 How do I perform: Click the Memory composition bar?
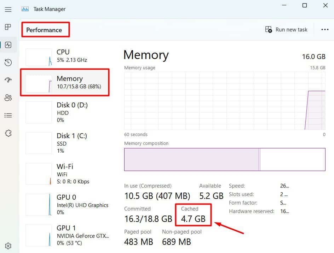[225, 159]
